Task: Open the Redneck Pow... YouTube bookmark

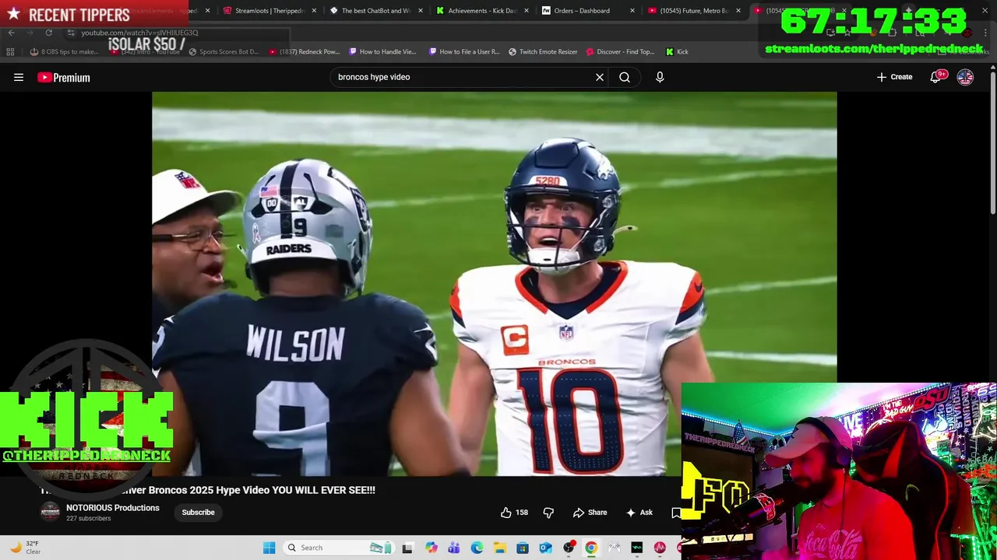Action: (x=305, y=51)
